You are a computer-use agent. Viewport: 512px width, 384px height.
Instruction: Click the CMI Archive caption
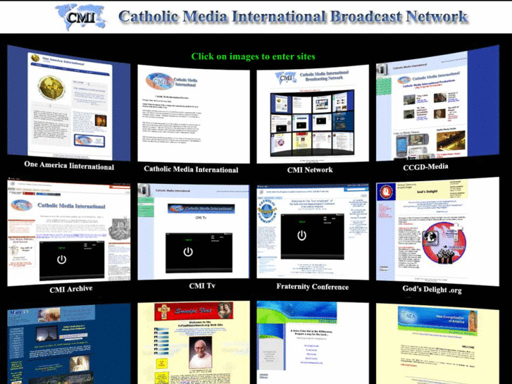[x=71, y=289]
